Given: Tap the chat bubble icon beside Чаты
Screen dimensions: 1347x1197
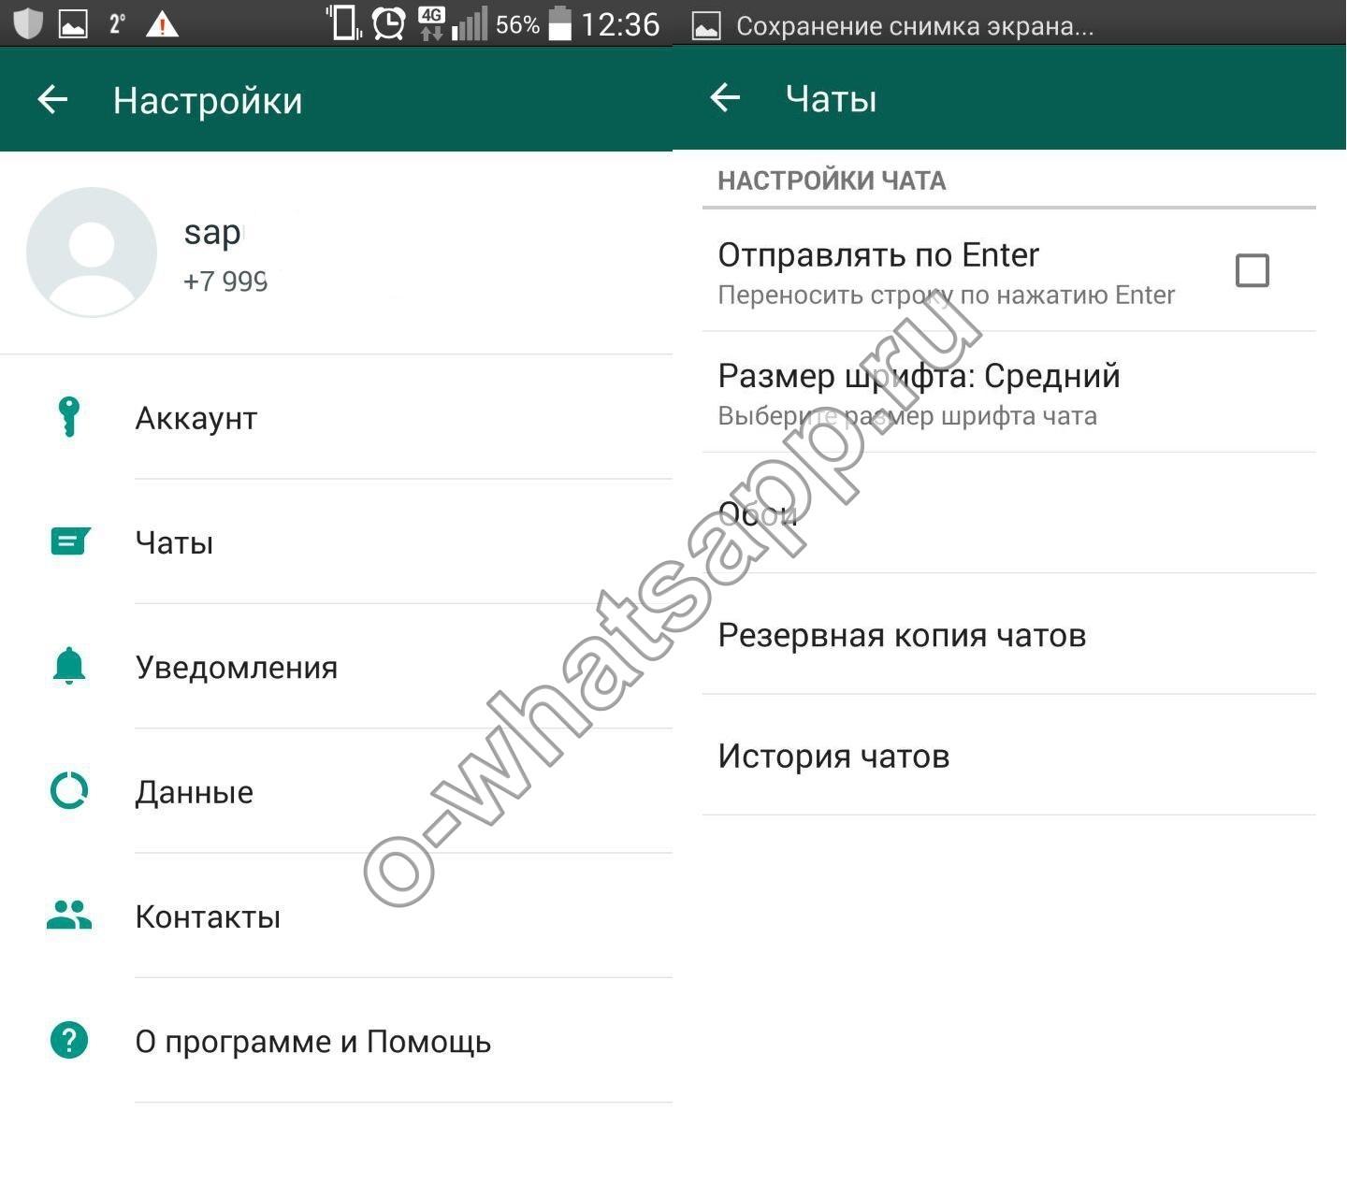Looking at the screenshot, I should coord(69,541).
